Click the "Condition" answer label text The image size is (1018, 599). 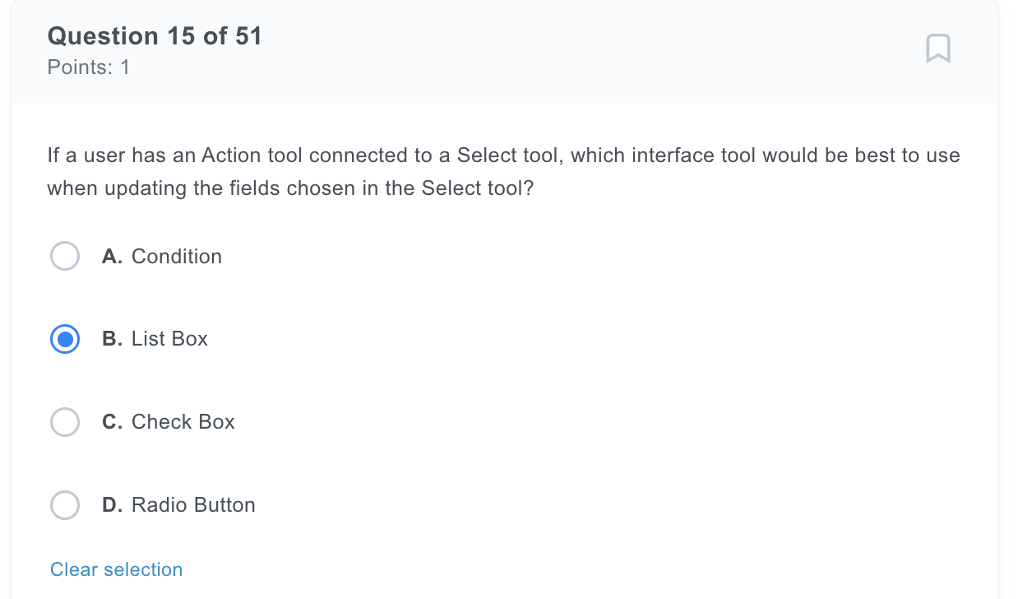(177, 257)
